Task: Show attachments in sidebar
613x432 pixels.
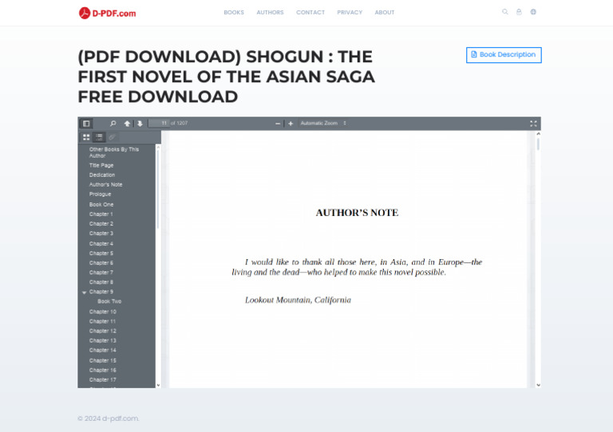Action: click(112, 137)
